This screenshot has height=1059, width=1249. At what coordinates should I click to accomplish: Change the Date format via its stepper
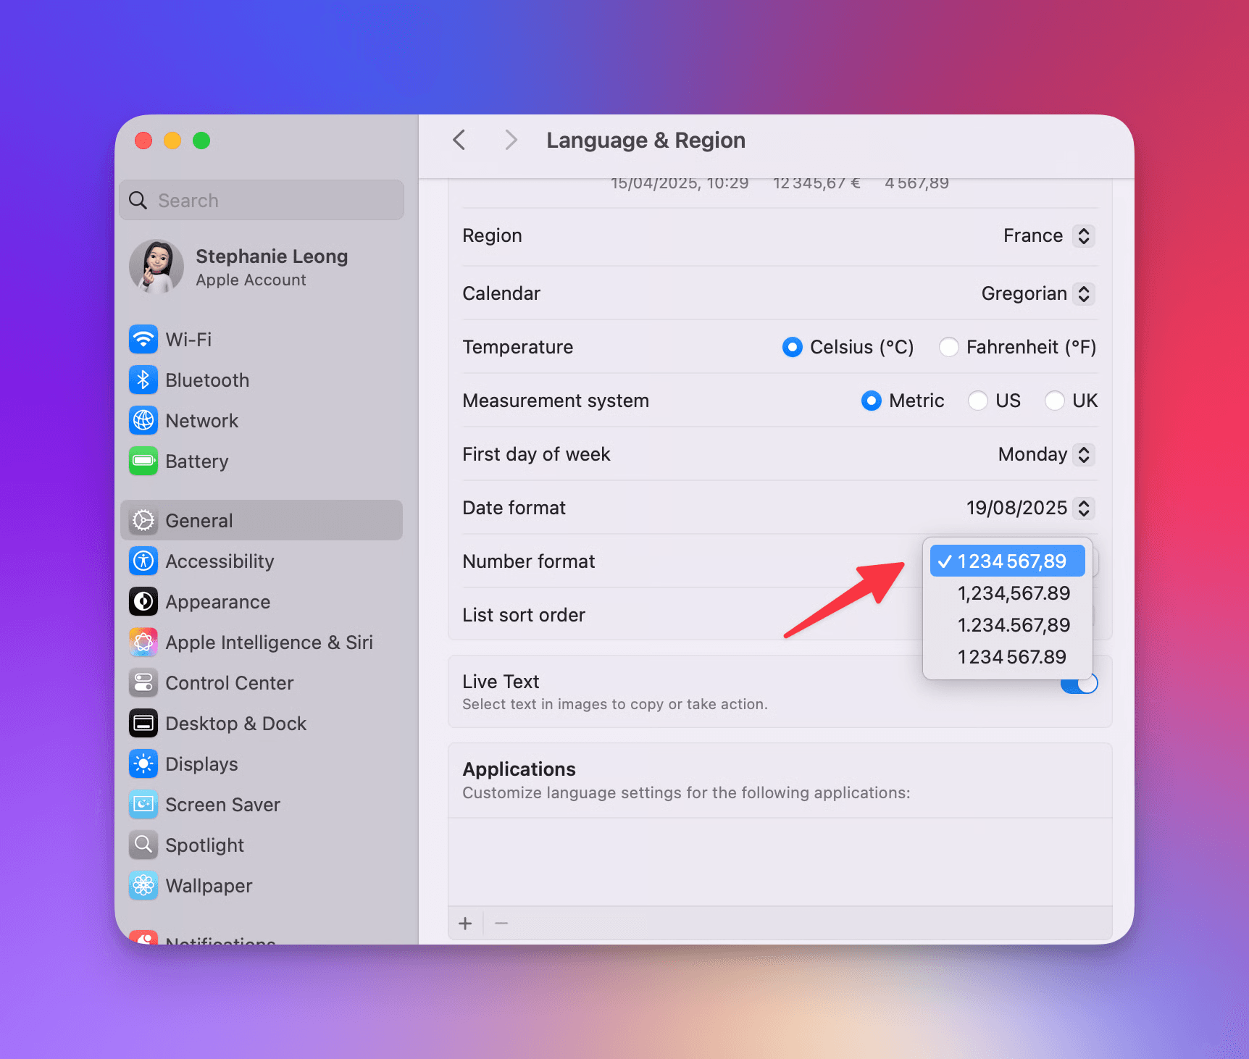[x=1084, y=508]
